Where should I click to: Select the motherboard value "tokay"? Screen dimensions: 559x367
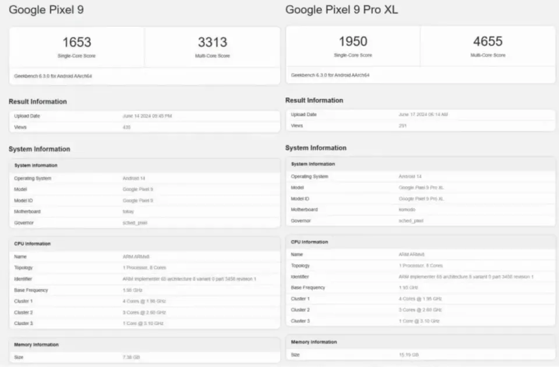[129, 211]
